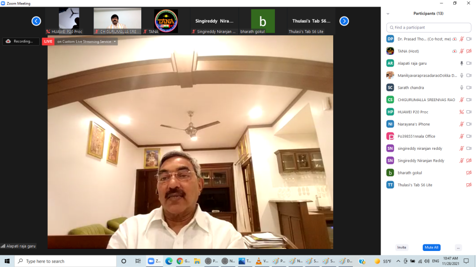Click TANA (Host) camera off icon
This screenshot has height=267, width=476.
(x=469, y=51)
